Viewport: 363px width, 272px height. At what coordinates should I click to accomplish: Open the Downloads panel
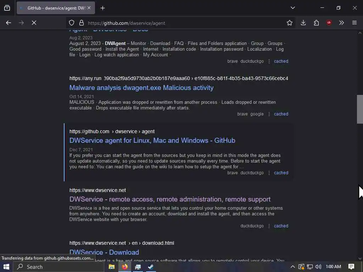click(x=303, y=23)
